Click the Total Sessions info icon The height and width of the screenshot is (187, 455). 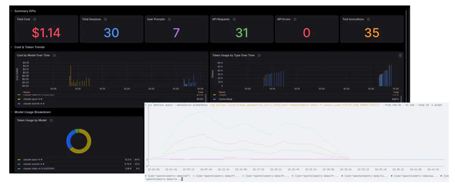click(x=105, y=19)
